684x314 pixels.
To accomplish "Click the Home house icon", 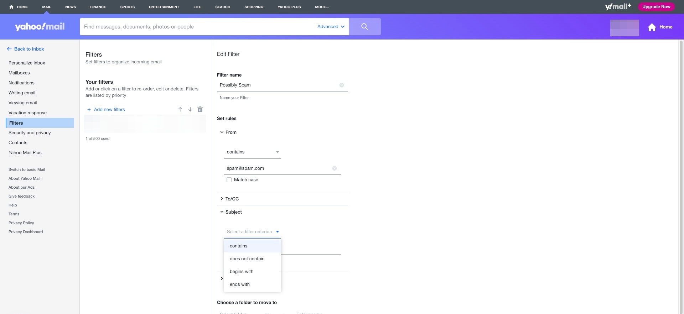I will pyautogui.click(x=652, y=27).
